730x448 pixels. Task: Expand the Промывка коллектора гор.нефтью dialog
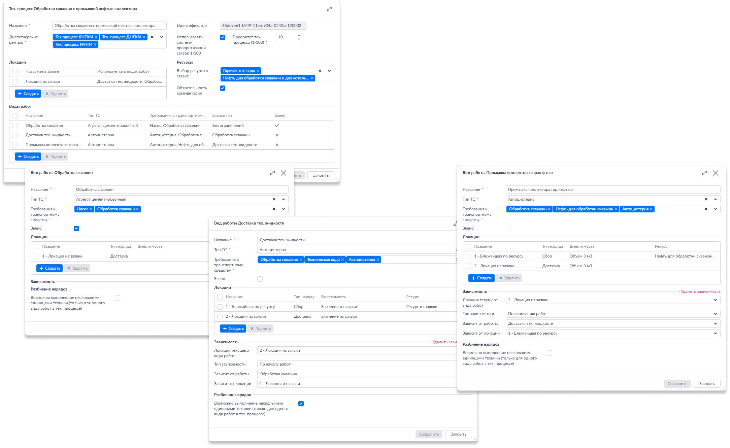pos(704,173)
